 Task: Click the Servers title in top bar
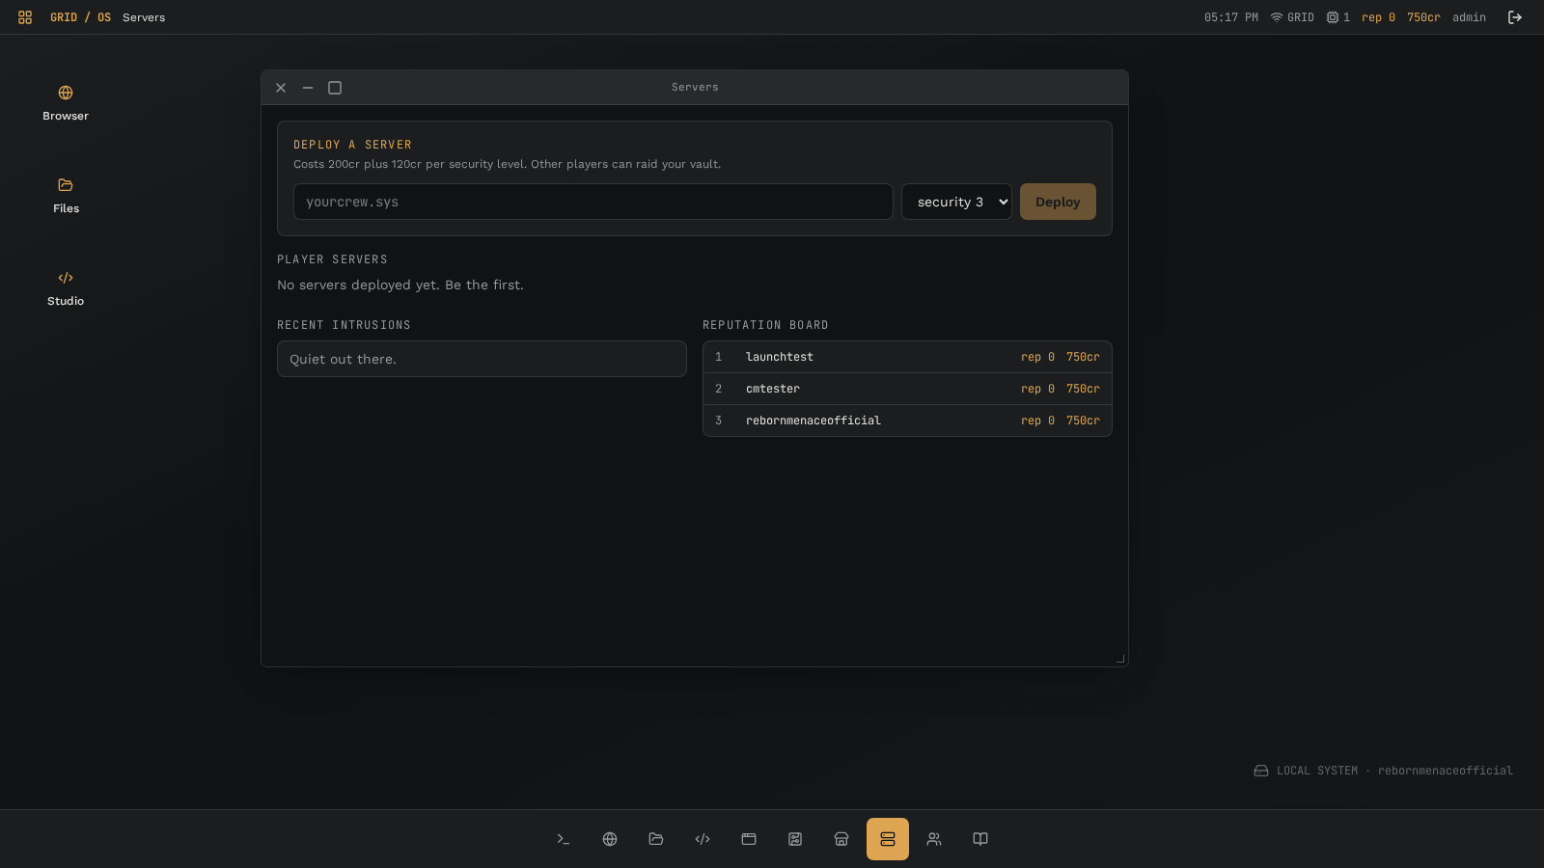click(x=144, y=17)
